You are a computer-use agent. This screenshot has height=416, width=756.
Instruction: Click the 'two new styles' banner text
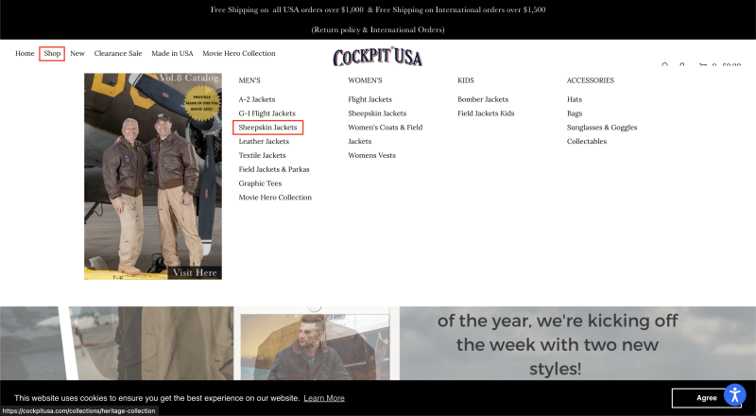(558, 344)
